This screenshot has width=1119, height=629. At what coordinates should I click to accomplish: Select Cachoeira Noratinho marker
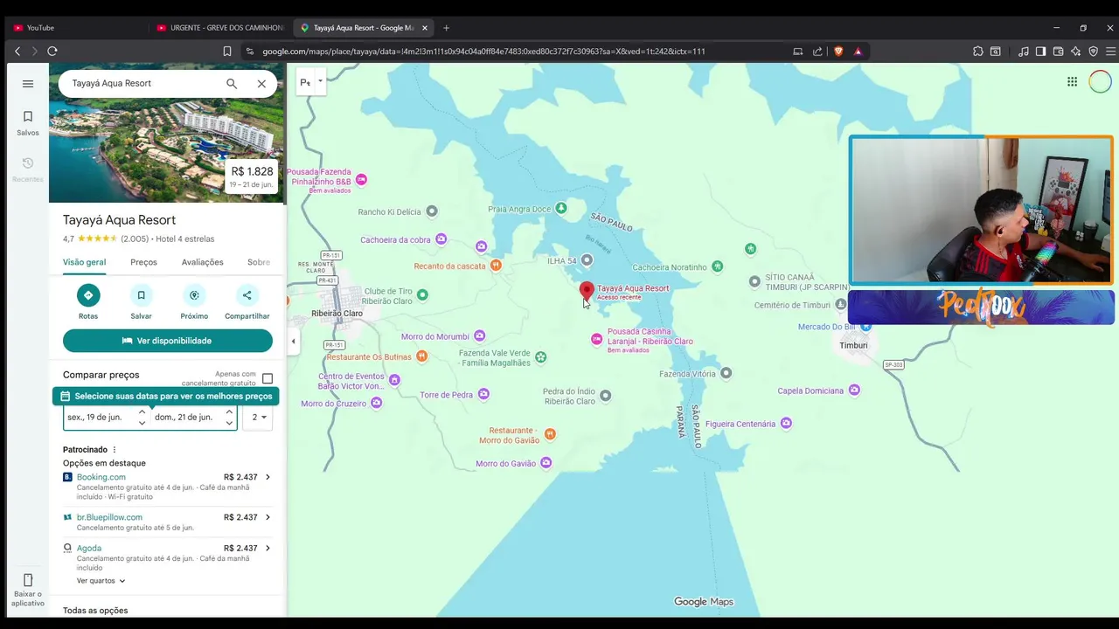tap(717, 266)
